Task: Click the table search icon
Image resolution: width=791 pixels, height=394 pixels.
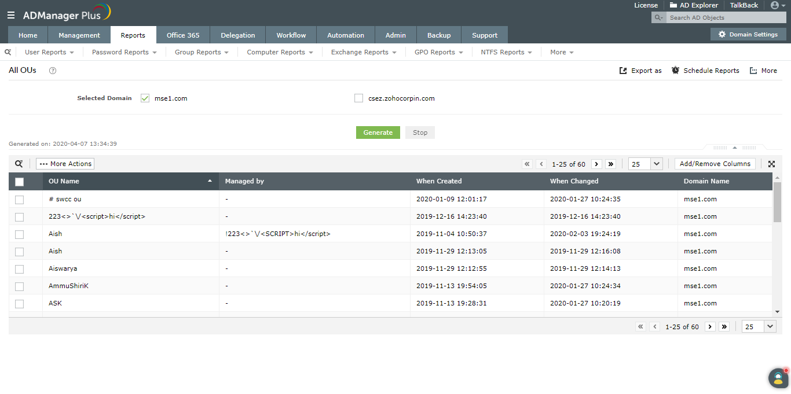Action: pyautogui.click(x=19, y=164)
